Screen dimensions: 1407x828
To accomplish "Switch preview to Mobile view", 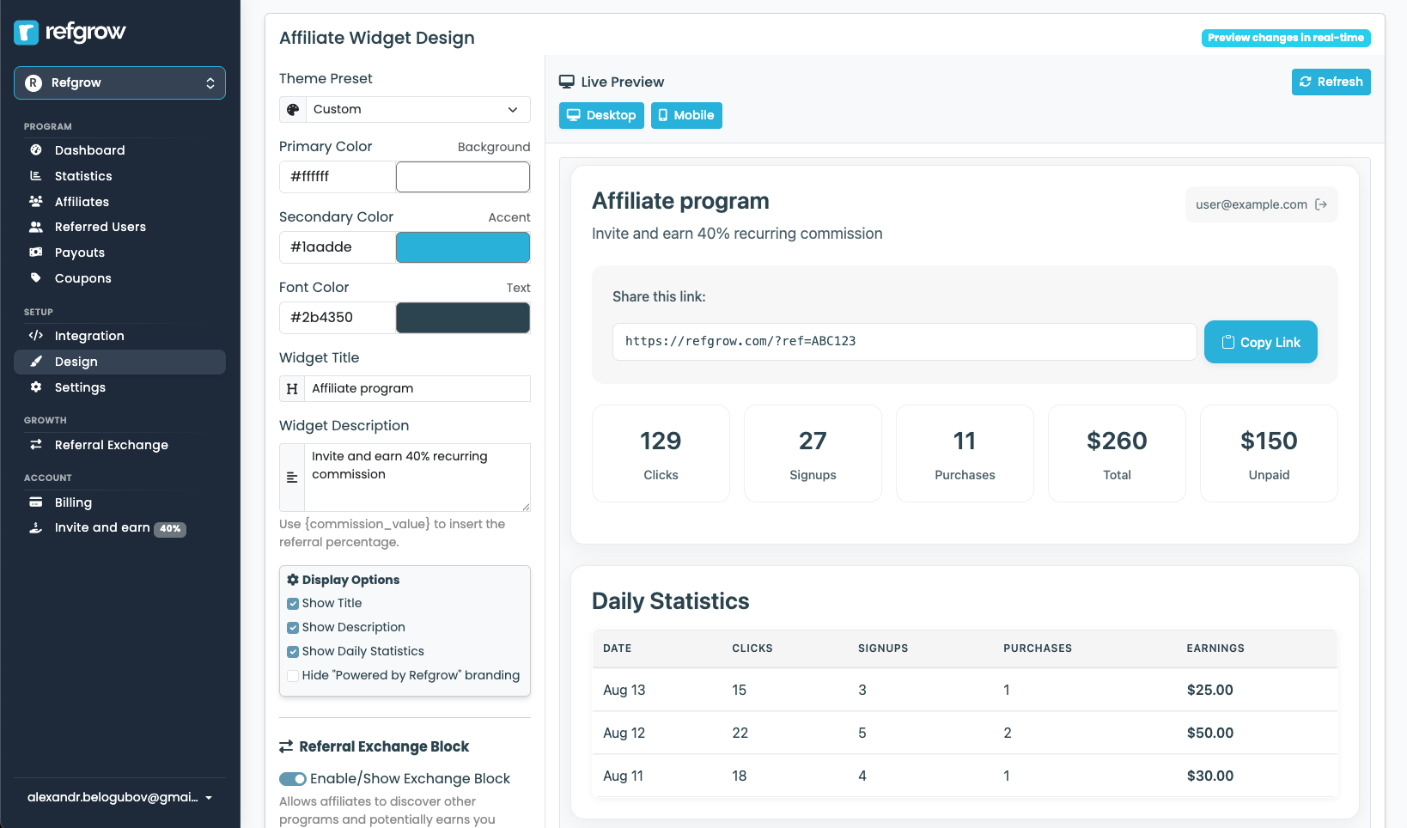I will coord(686,115).
